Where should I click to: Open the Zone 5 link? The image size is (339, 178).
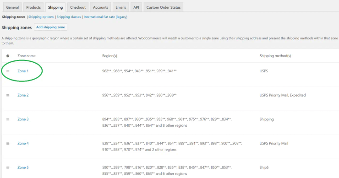click(x=23, y=167)
